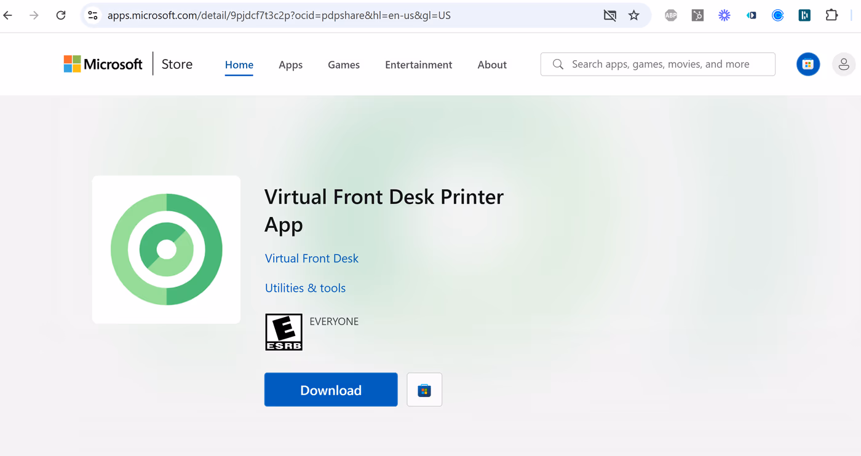Bookmark this page with the star icon
861x456 pixels.
coord(634,15)
